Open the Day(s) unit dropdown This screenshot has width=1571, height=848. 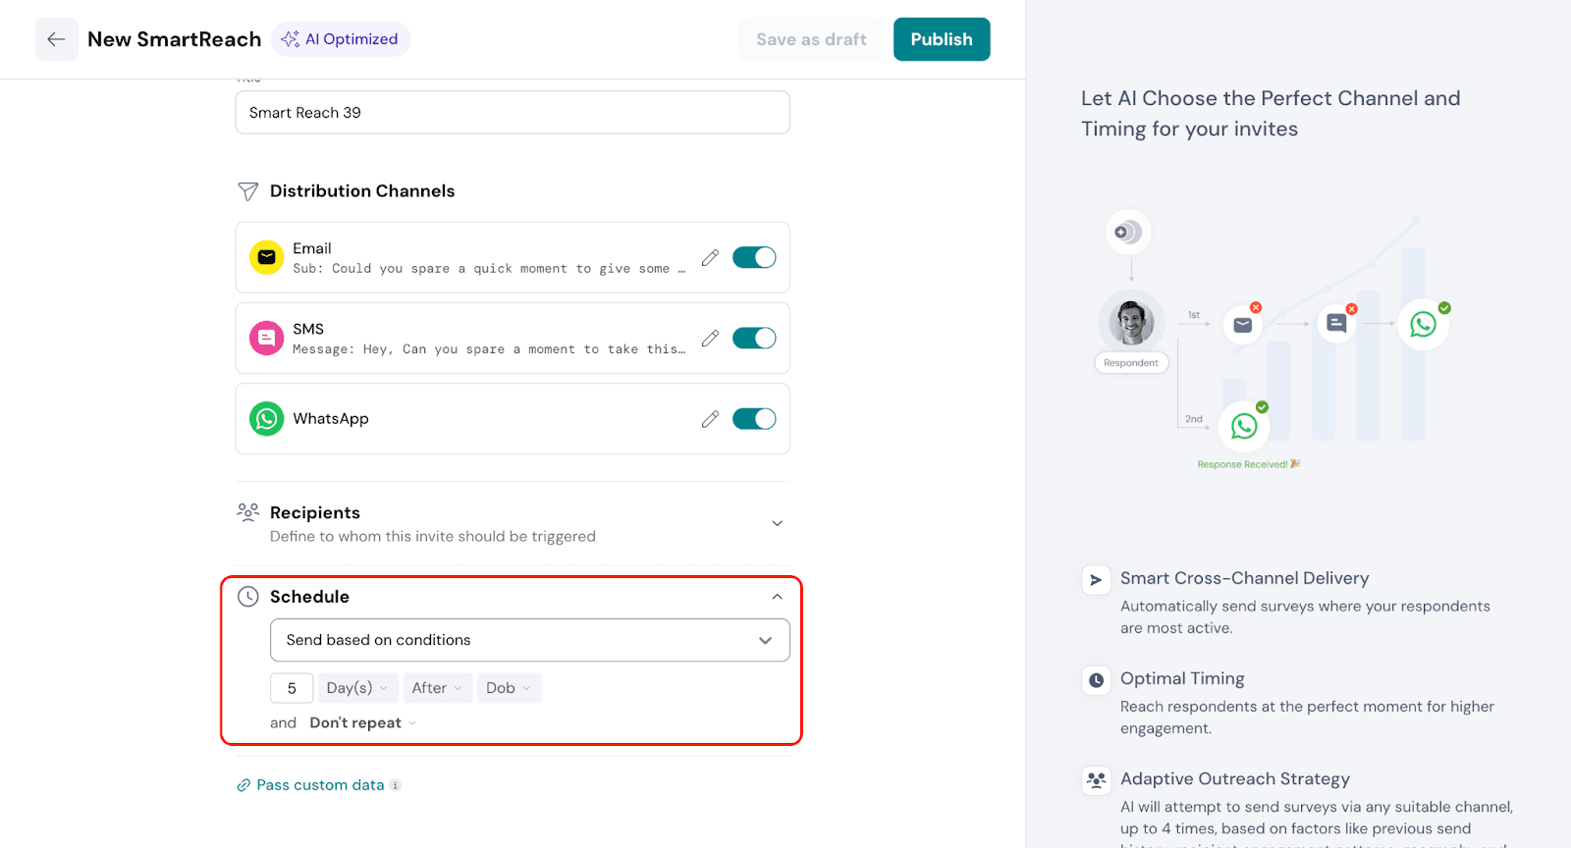[x=357, y=688]
